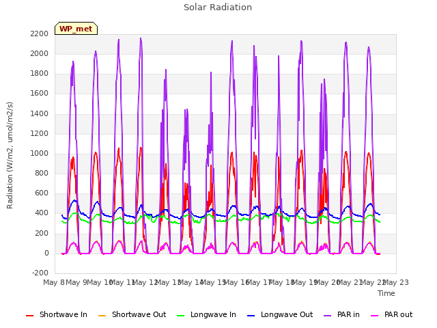Click the Solar Radiation chart title

218,8
